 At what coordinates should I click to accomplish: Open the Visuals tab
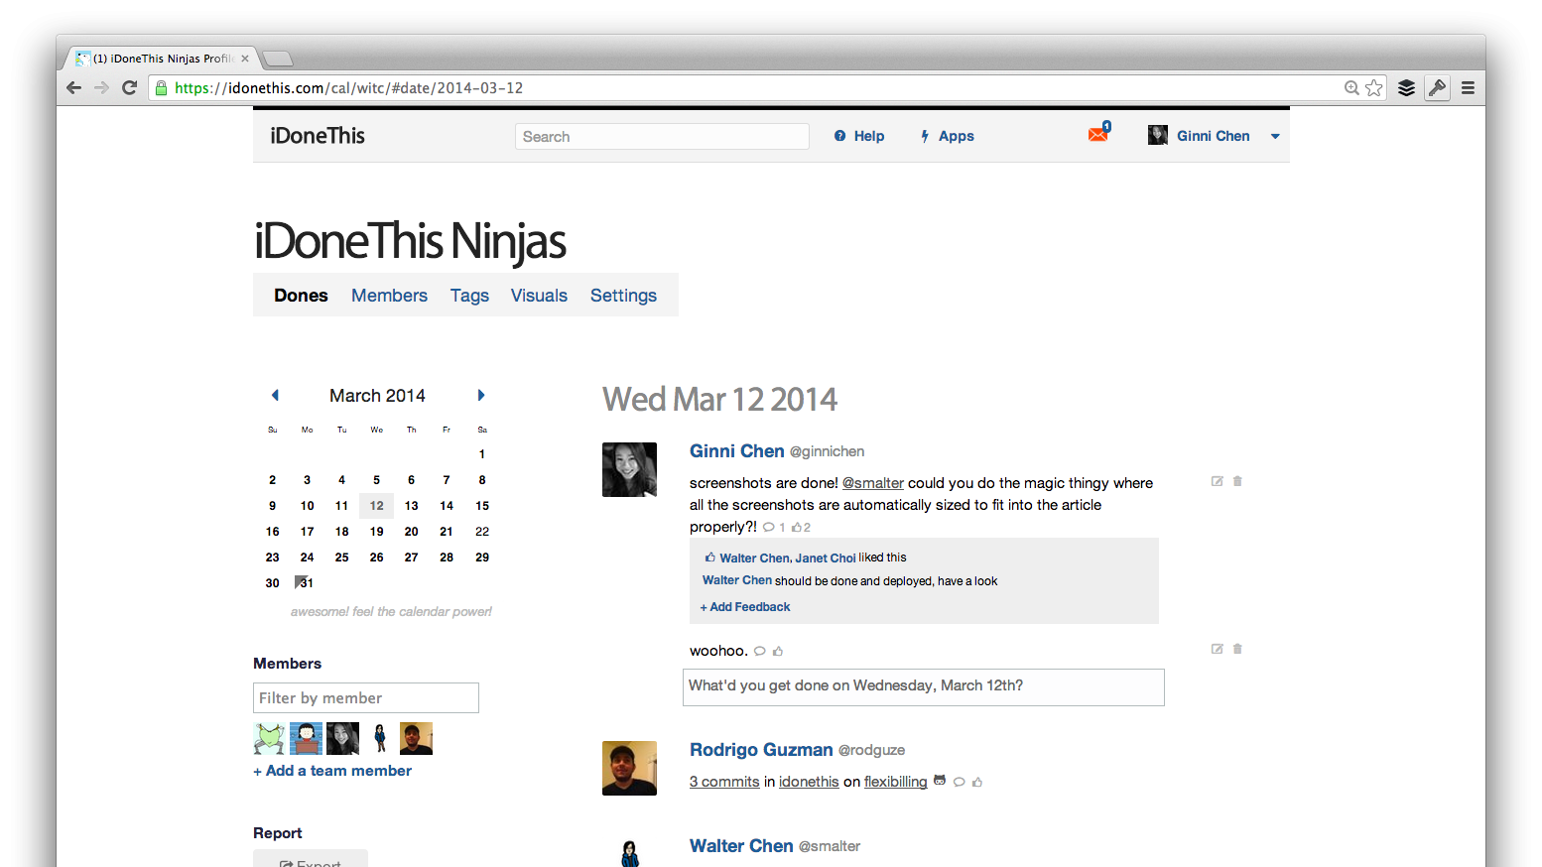tap(539, 296)
